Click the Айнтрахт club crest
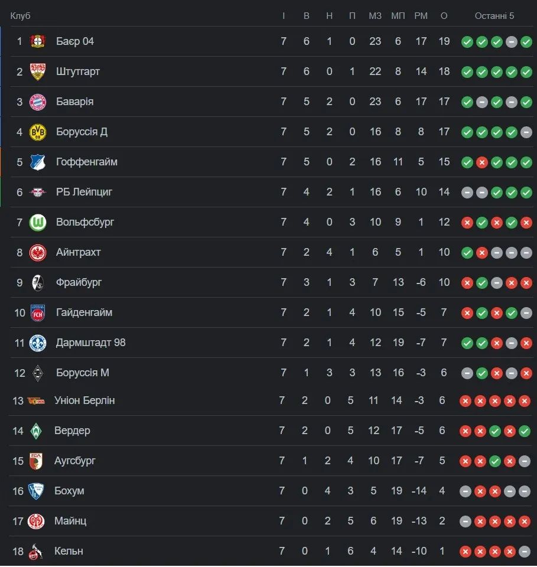Screen dimensions: 537x567 pos(38,252)
